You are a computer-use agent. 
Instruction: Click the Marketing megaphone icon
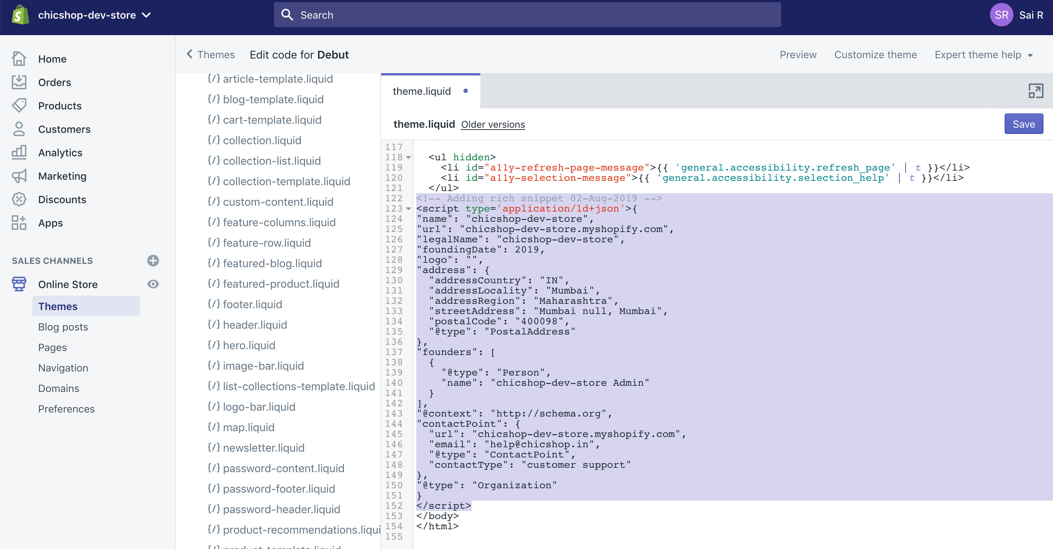(19, 176)
